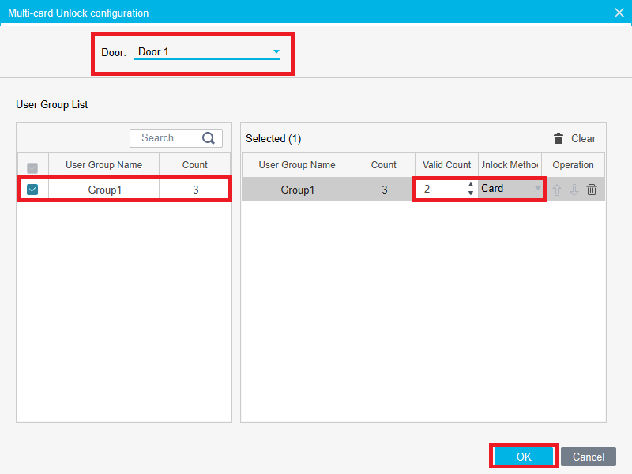Click the search magnifier icon
The image size is (632, 474).
[x=209, y=138]
